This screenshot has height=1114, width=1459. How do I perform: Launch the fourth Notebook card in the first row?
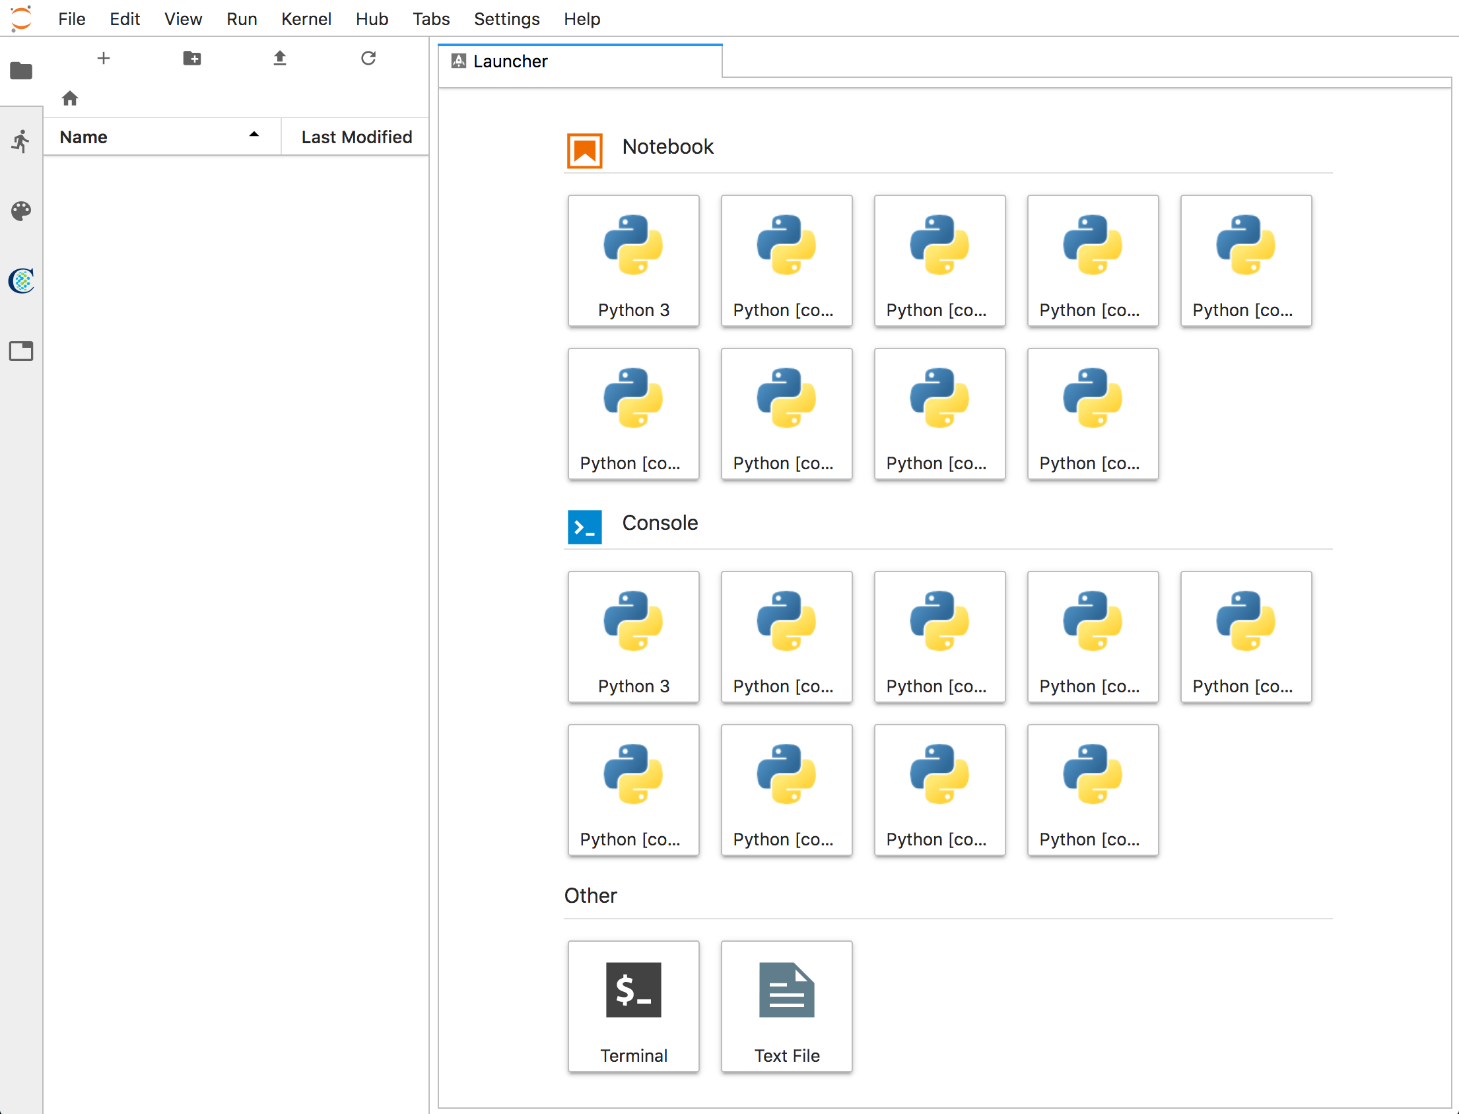(x=1093, y=261)
